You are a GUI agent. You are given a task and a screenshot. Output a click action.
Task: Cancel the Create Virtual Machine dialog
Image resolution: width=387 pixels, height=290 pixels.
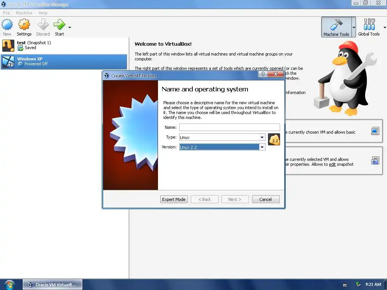coord(266,199)
